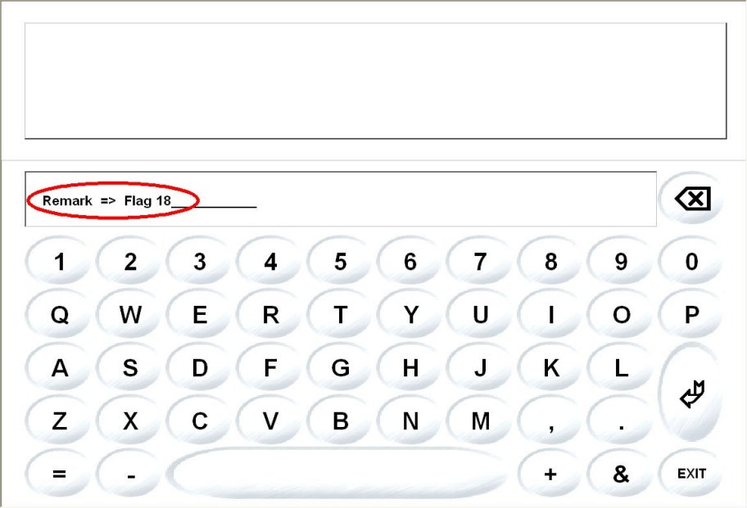Tap the letter G key

(340, 367)
